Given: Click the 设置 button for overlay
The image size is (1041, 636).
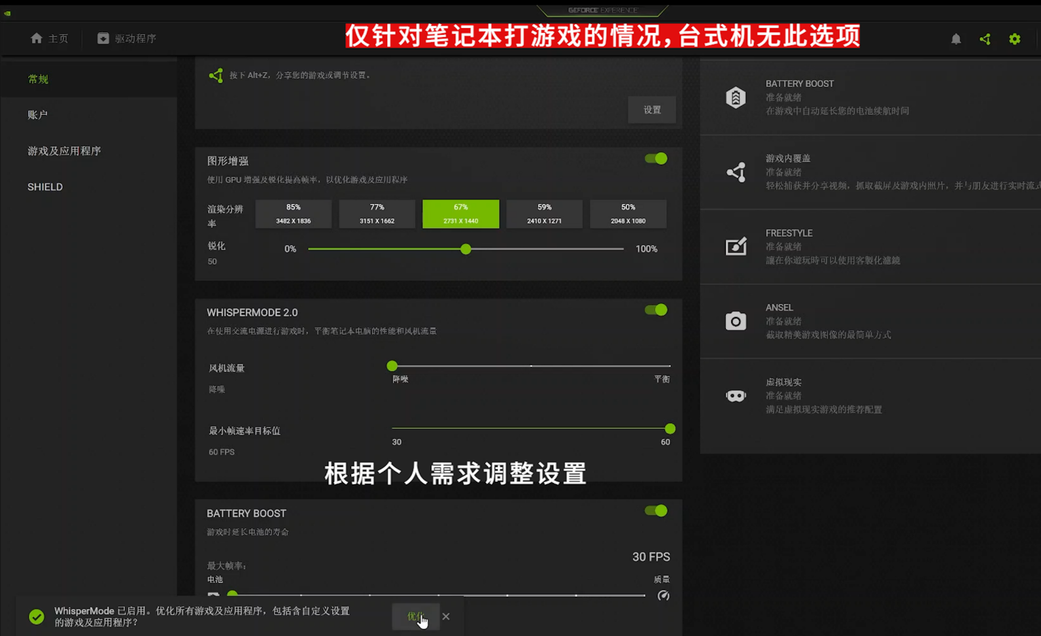Looking at the screenshot, I should pos(651,110).
